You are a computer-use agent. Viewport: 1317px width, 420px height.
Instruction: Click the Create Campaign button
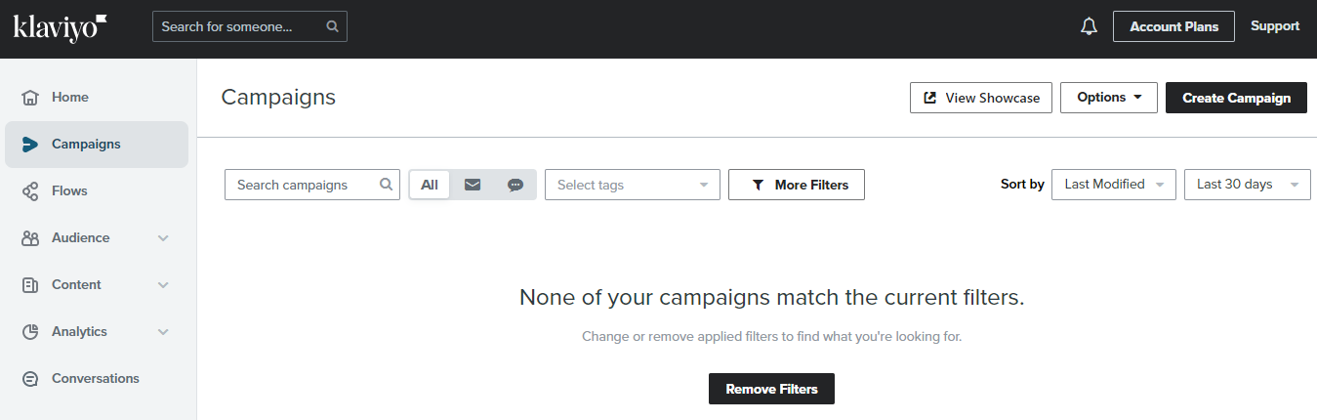tap(1236, 98)
